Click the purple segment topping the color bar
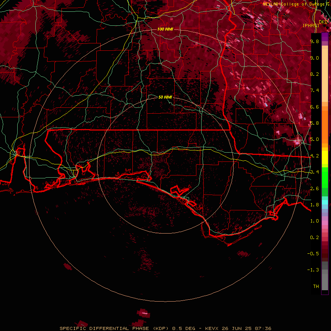Image resolution: width=331 pixels, height=331 pixels. point(325,37)
